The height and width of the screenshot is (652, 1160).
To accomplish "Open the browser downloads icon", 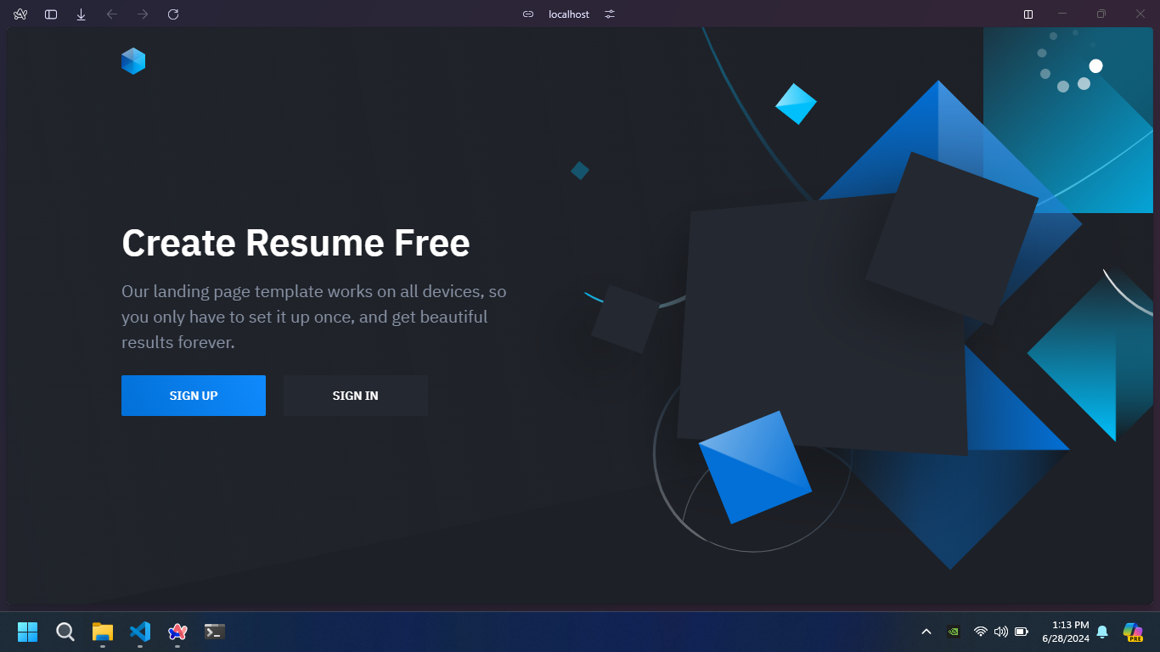I will click(82, 14).
